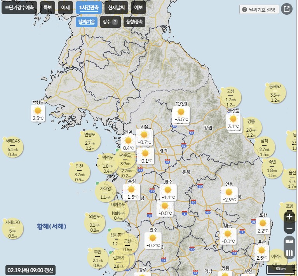The height and width of the screenshot is (276, 298).
Task: Click the 부안 marine observation circle
Action: coord(98,259)
